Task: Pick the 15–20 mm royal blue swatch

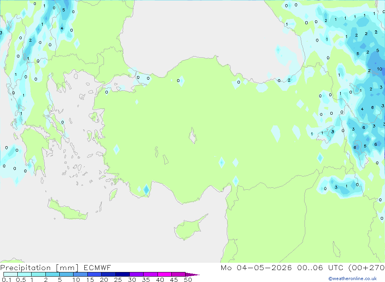Action: click(94, 274)
